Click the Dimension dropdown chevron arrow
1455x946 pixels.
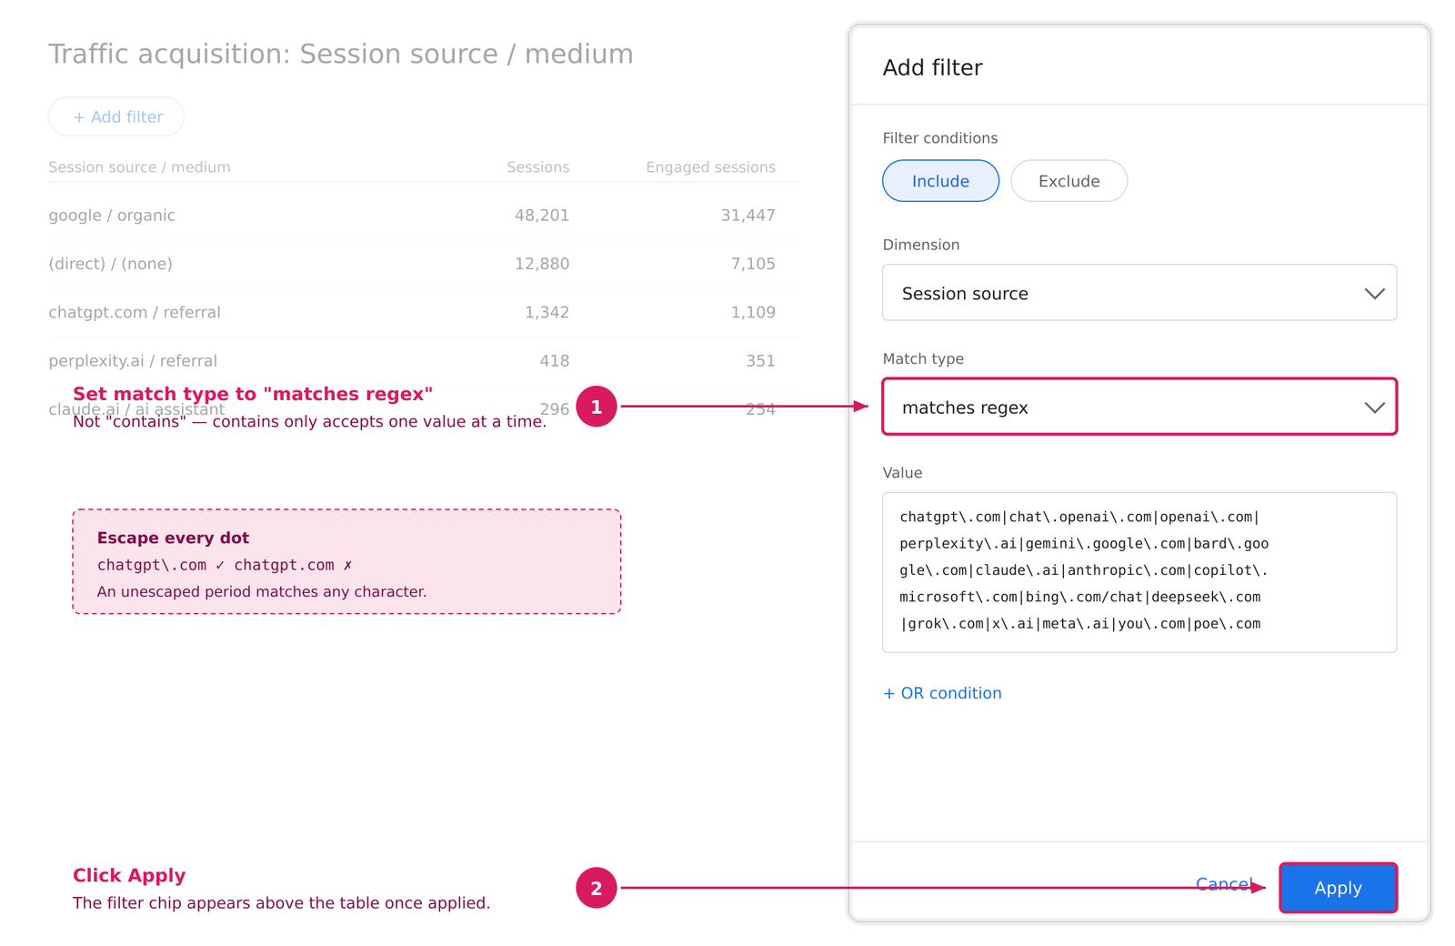tap(1374, 294)
